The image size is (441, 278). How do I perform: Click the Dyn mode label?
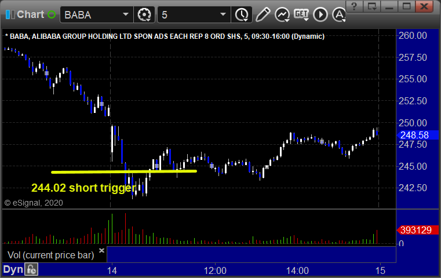click(13, 269)
